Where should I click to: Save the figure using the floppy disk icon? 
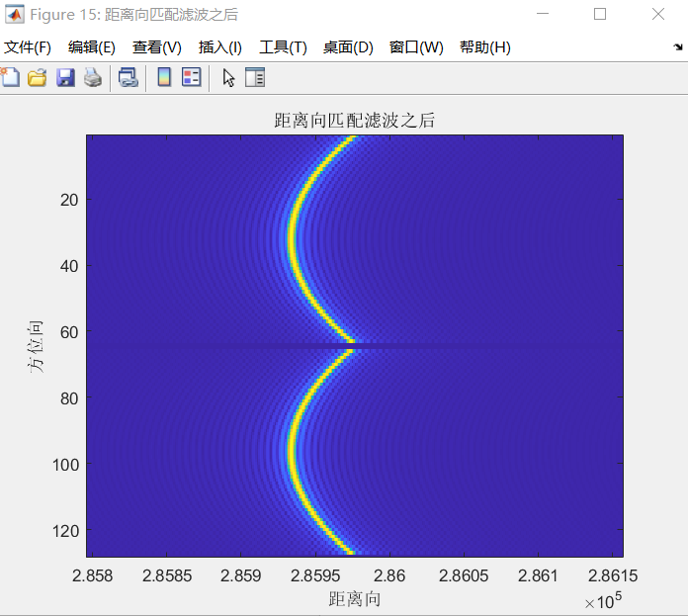pos(65,78)
